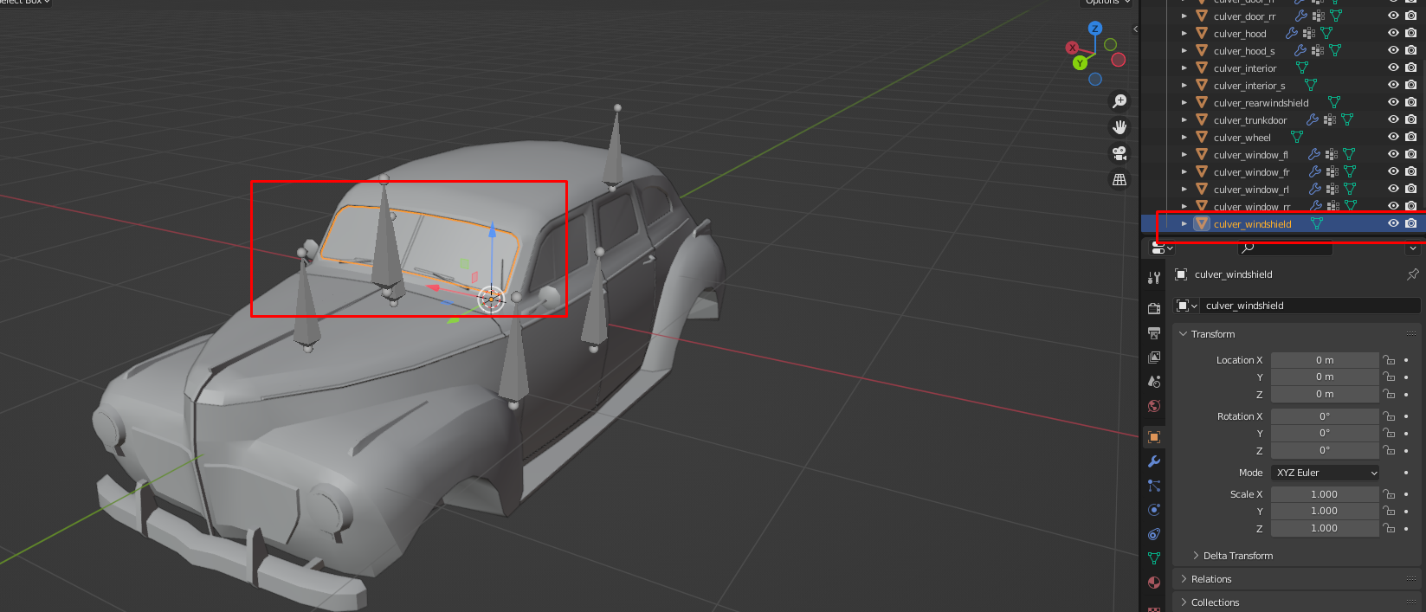Open the properties editor type dropdown
Screen dimensions: 1426x612
click(x=1162, y=248)
